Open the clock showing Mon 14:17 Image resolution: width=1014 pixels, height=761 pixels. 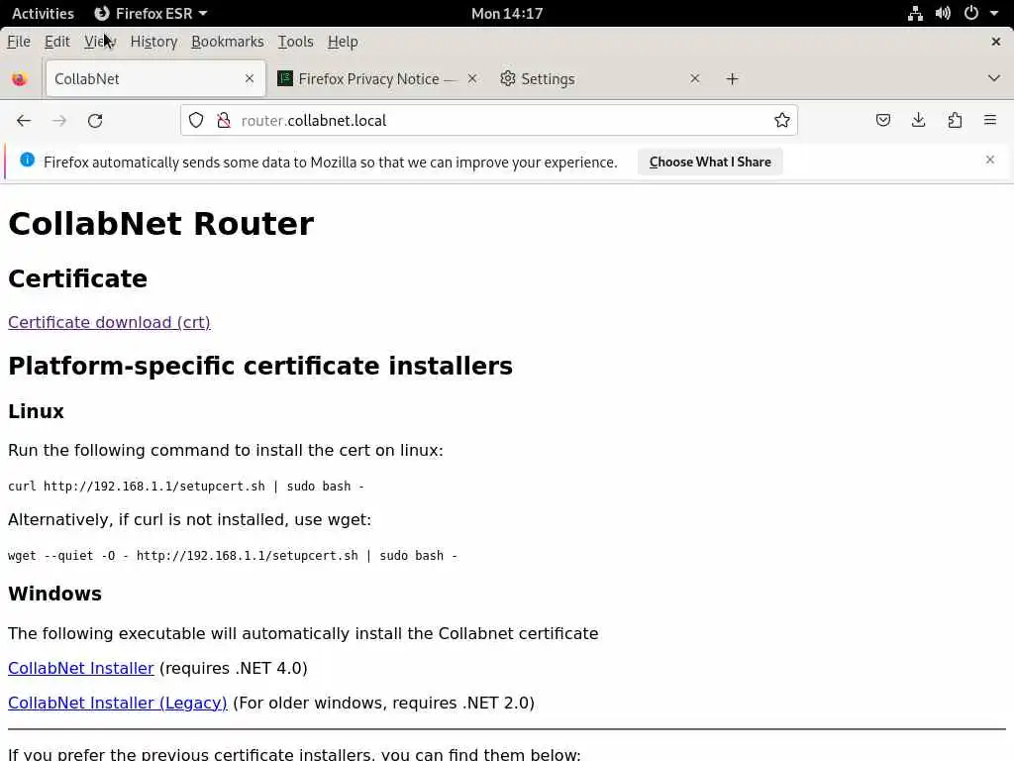[507, 13]
